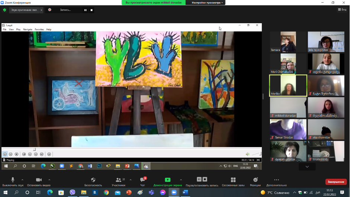Select darejan geladze video tile
The height and width of the screenshot is (197, 350).
288,151
